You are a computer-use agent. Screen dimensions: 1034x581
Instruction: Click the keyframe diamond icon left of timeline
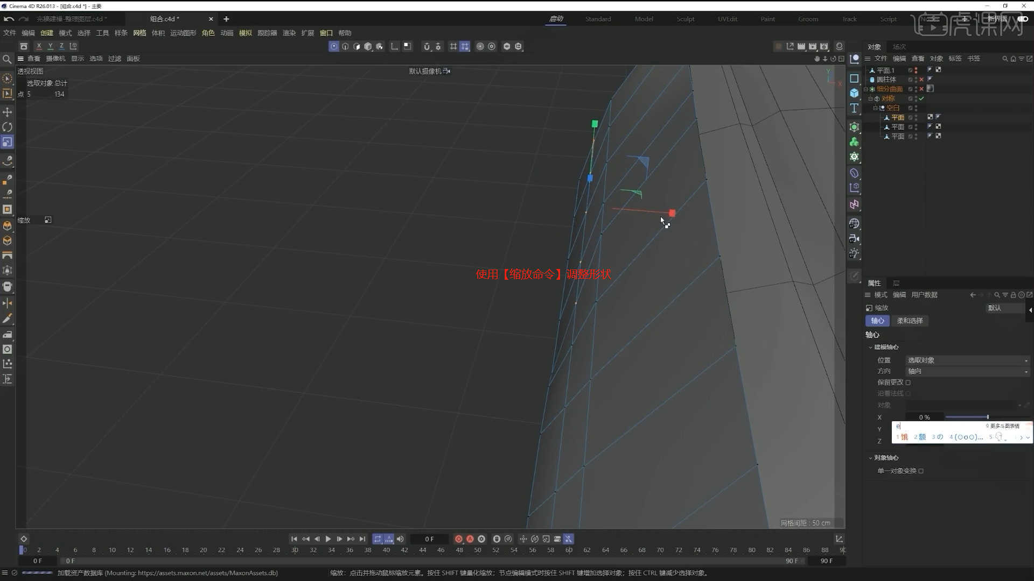point(24,539)
